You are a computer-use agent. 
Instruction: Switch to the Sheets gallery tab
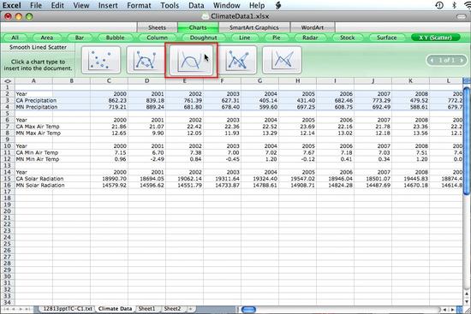click(157, 27)
